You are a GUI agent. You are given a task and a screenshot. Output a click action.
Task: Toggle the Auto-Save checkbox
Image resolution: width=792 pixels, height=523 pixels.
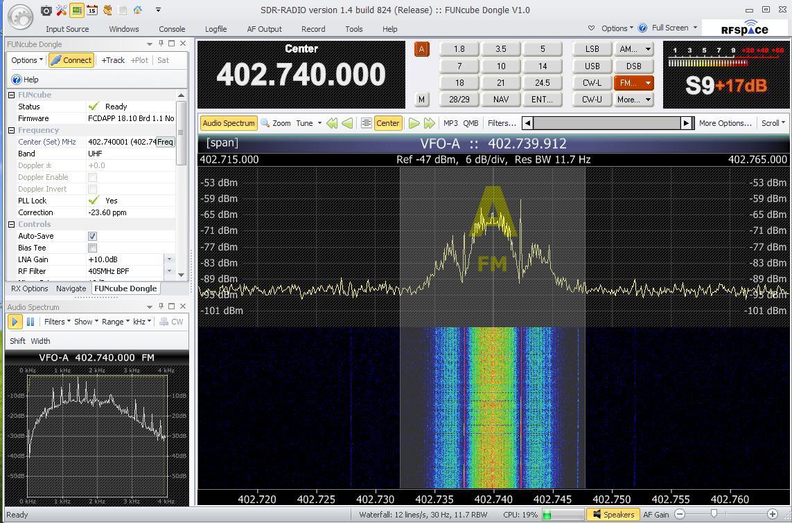coord(92,236)
